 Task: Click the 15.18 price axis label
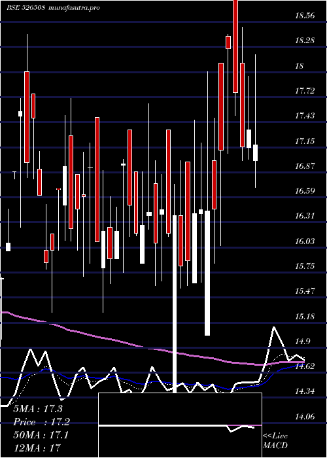305,316
